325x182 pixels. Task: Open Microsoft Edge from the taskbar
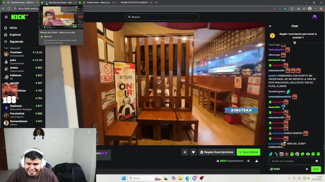point(187,178)
